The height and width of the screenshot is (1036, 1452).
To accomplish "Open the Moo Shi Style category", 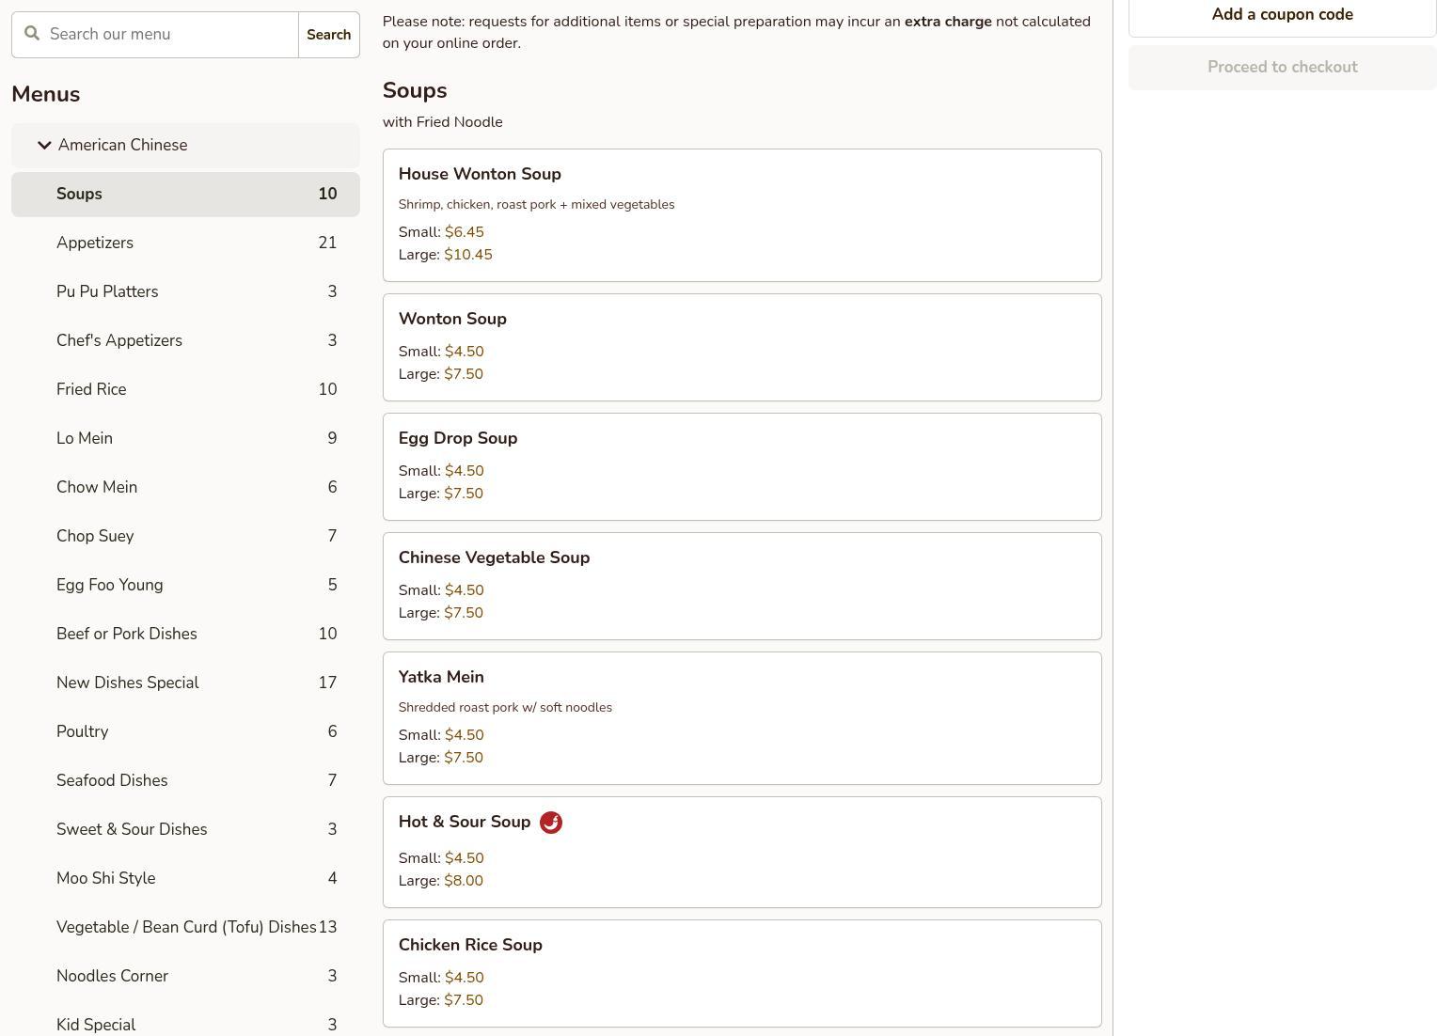I will [185, 879].
